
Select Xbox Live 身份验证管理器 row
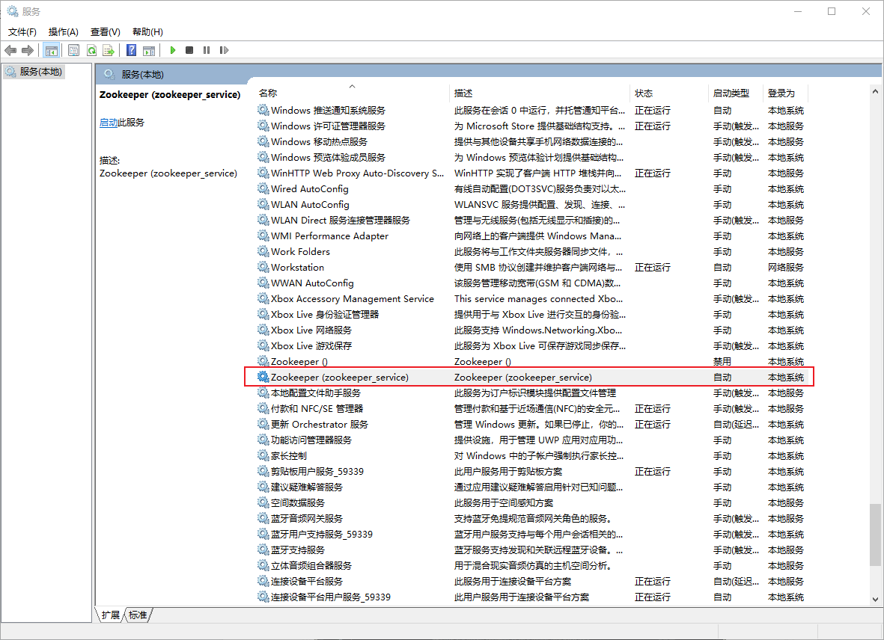(532, 314)
